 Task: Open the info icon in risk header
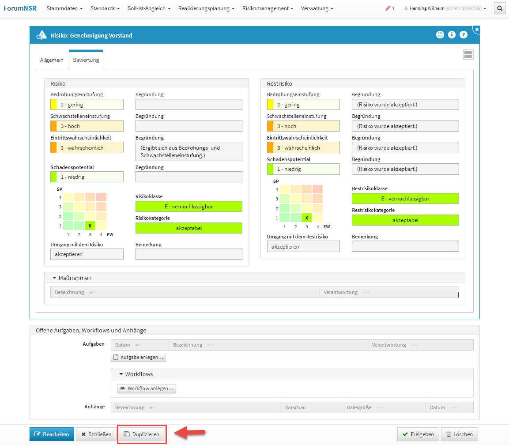452,35
